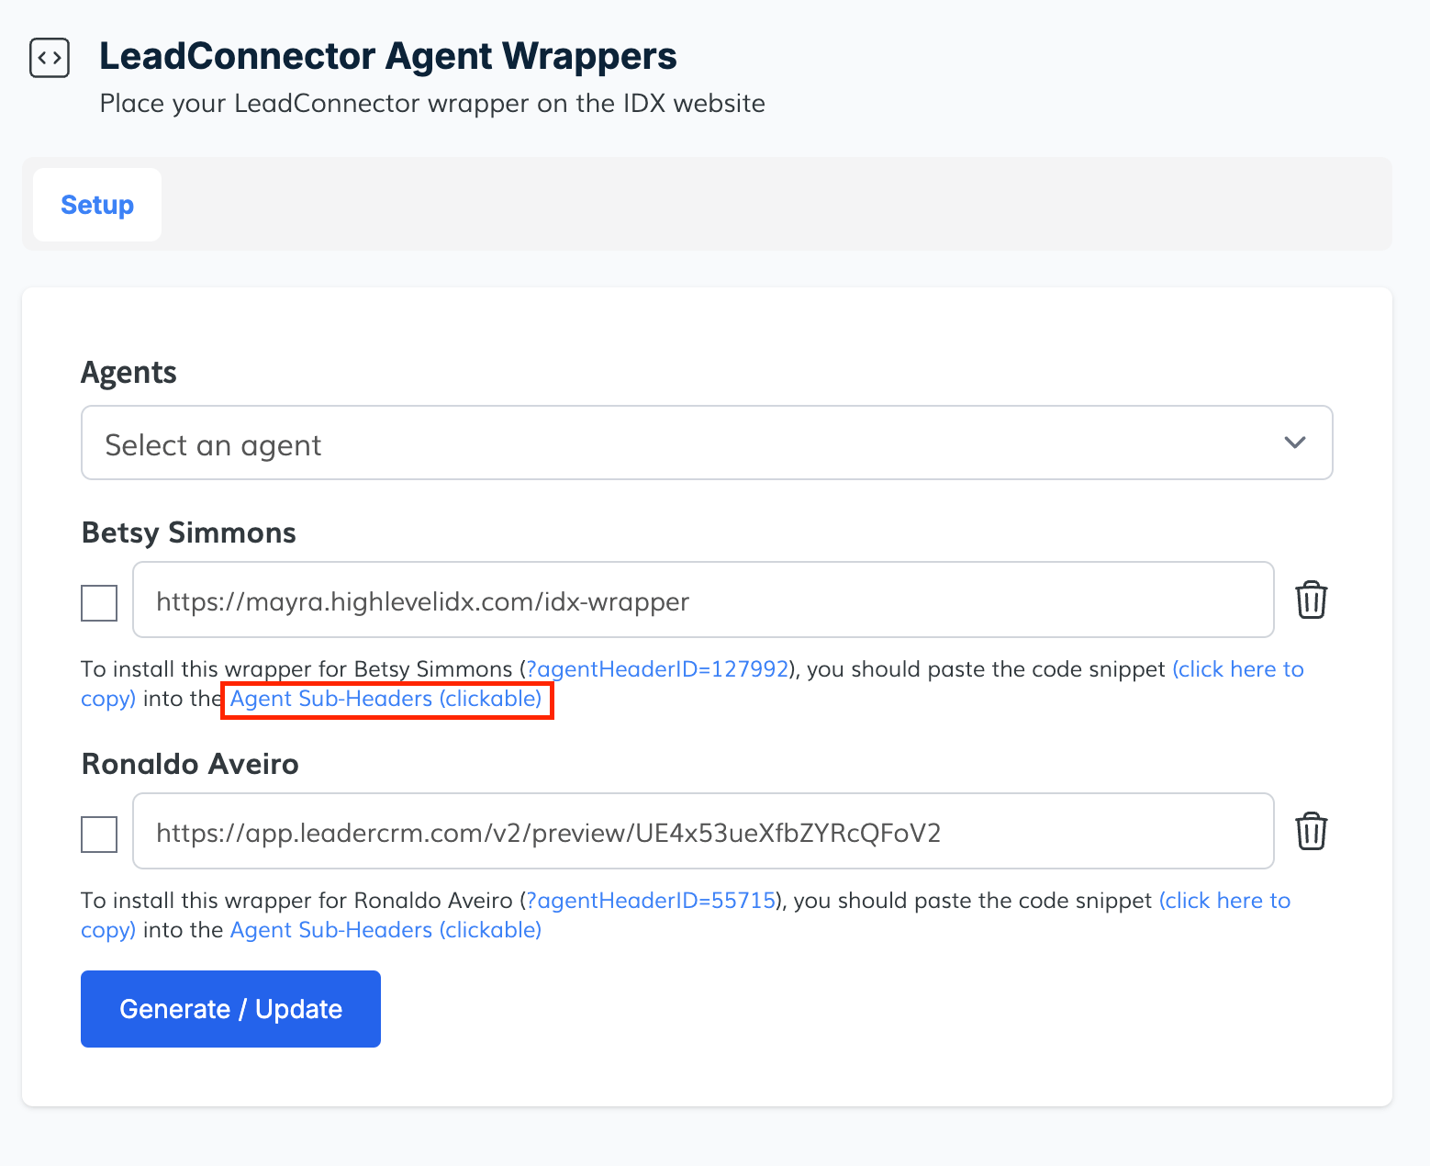Tick the Betsy Simmons checkbox

click(99, 603)
